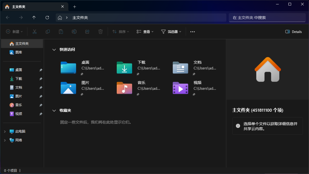This screenshot has width=309, height=174.
Task: Click the Forward navigation arrow
Action: coord(21,17)
